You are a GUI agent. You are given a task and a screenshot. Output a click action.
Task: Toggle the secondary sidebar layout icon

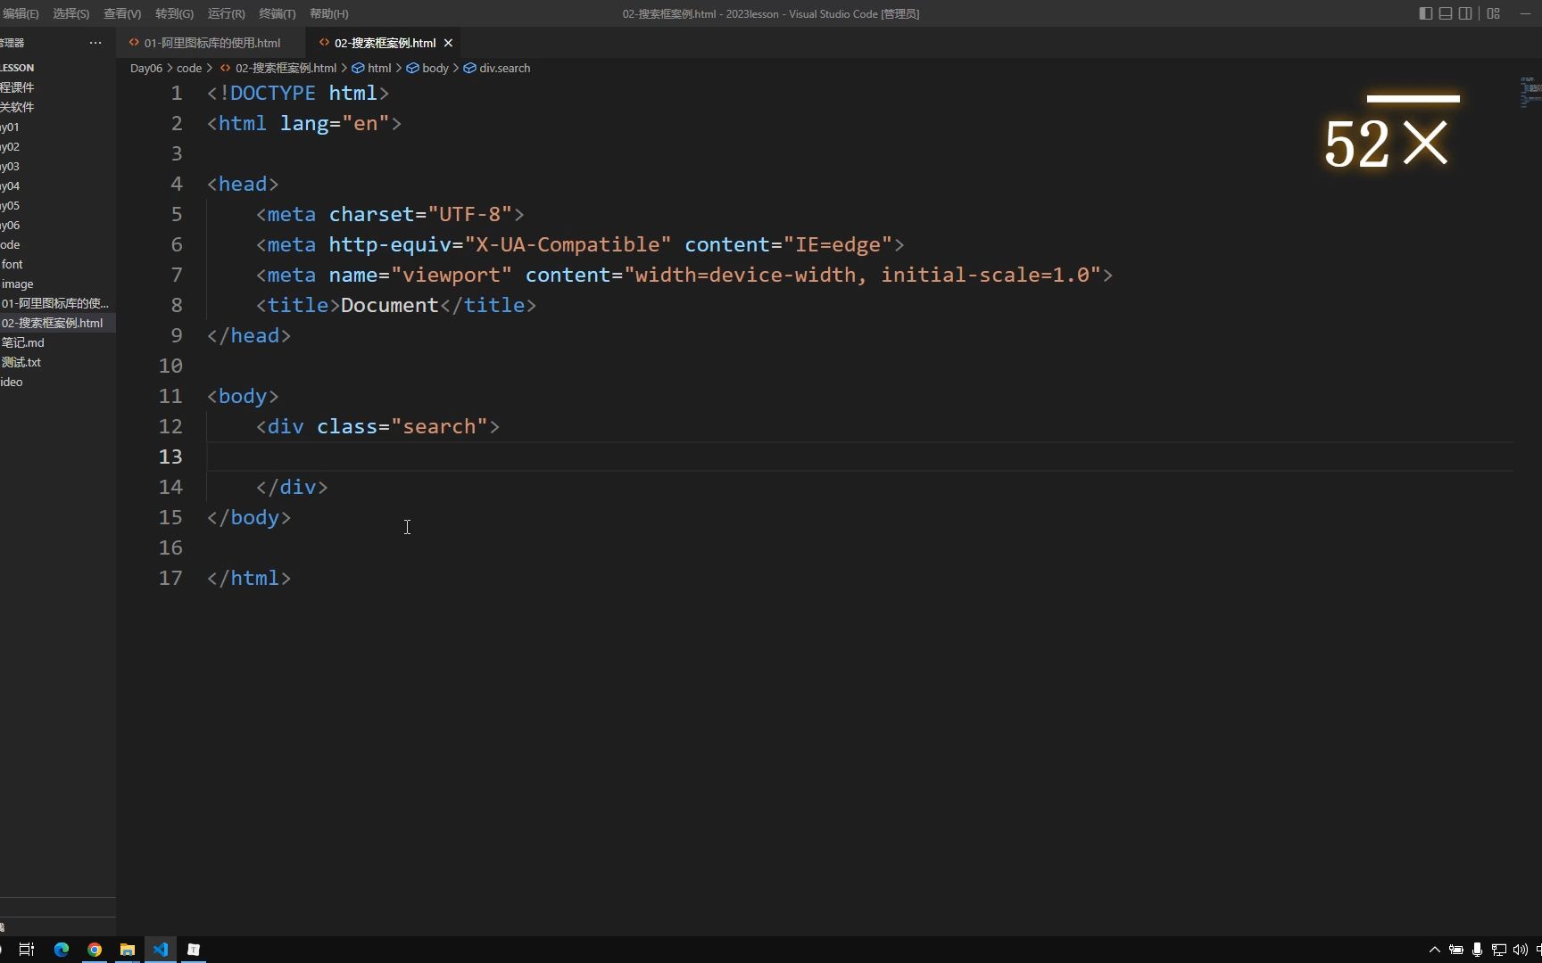pyautogui.click(x=1465, y=13)
